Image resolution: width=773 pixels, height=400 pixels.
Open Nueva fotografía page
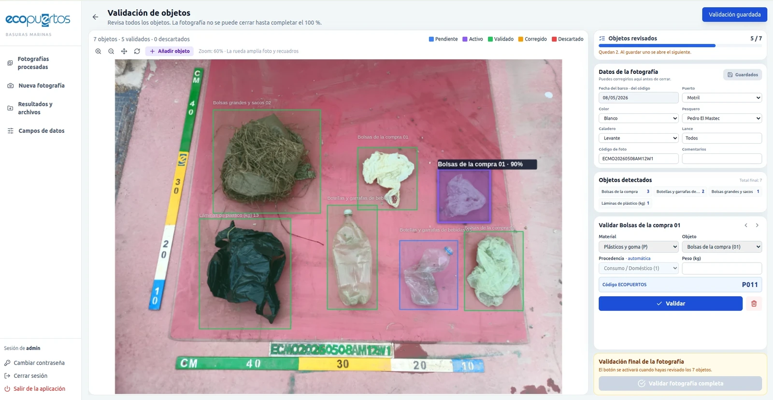tap(42, 85)
